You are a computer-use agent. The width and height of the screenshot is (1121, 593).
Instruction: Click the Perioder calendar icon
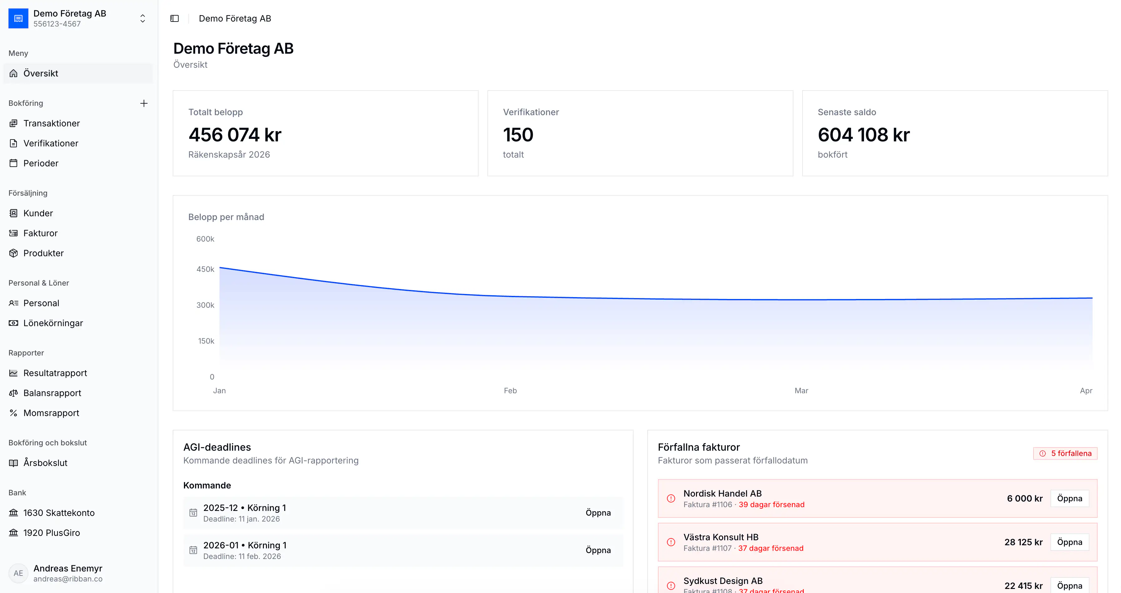point(13,163)
